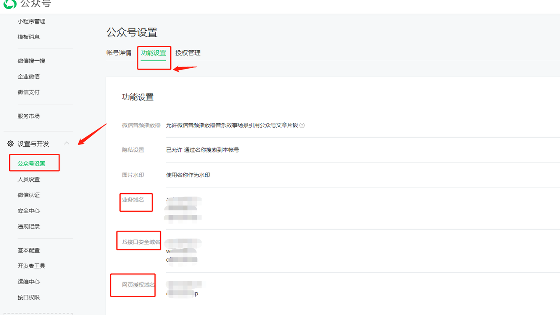Click the WeChat 公众号 logo icon

10,4
